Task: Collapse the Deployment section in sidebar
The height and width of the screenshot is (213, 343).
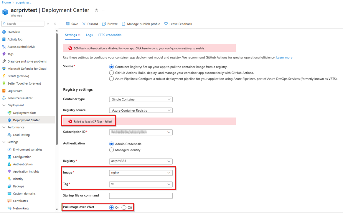Action: tap(4, 105)
